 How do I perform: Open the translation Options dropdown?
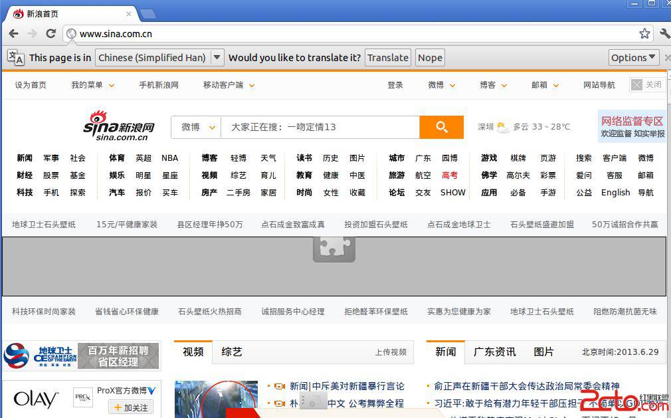click(633, 57)
